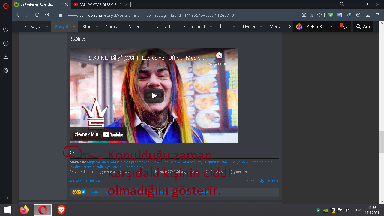Toggle 'Daha sonra izle' watch-later on the video

[219, 56]
